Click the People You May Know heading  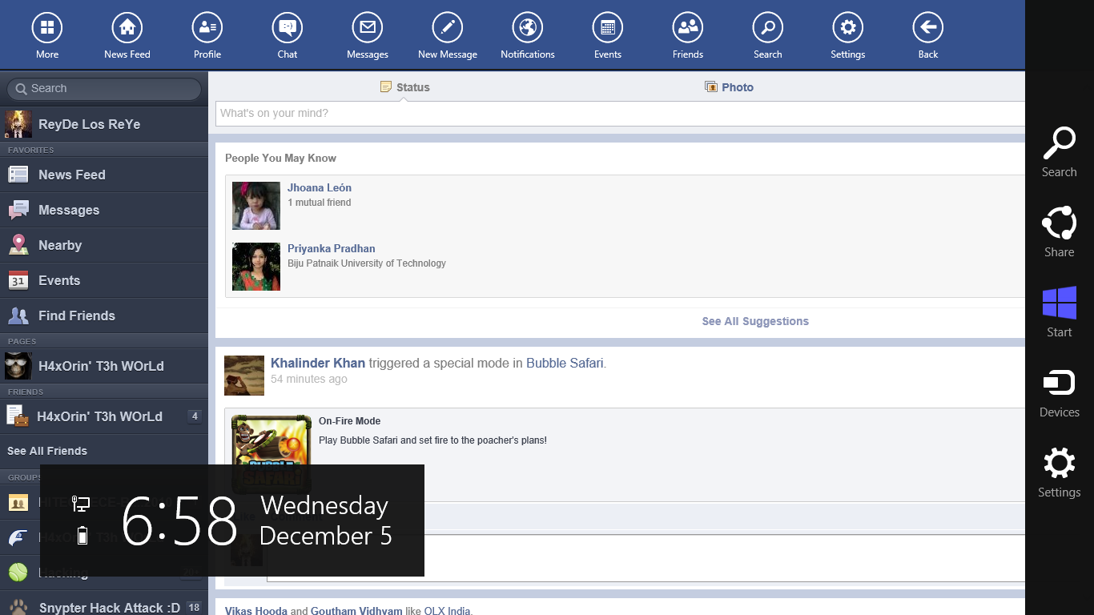click(280, 158)
